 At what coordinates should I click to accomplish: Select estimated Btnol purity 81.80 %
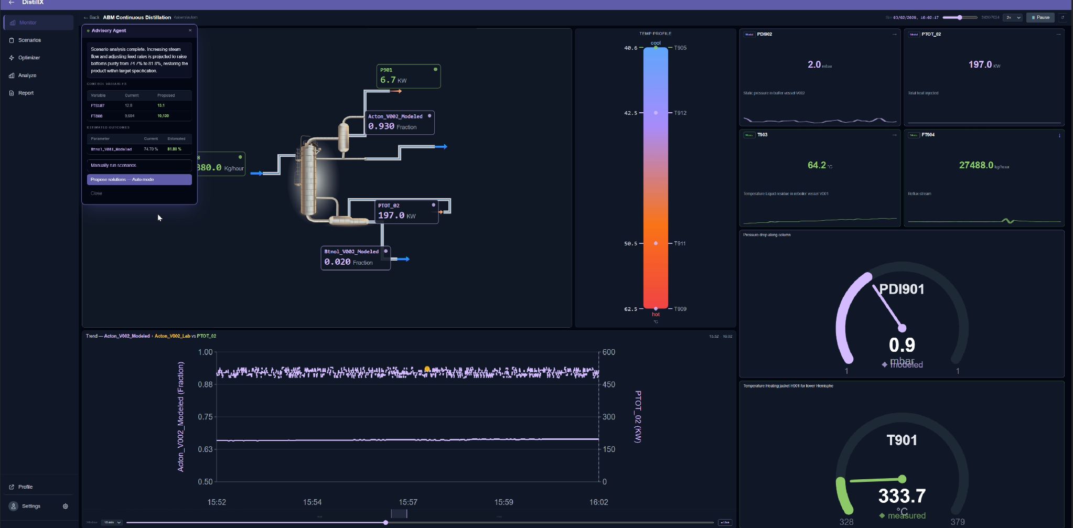(174, 149)
